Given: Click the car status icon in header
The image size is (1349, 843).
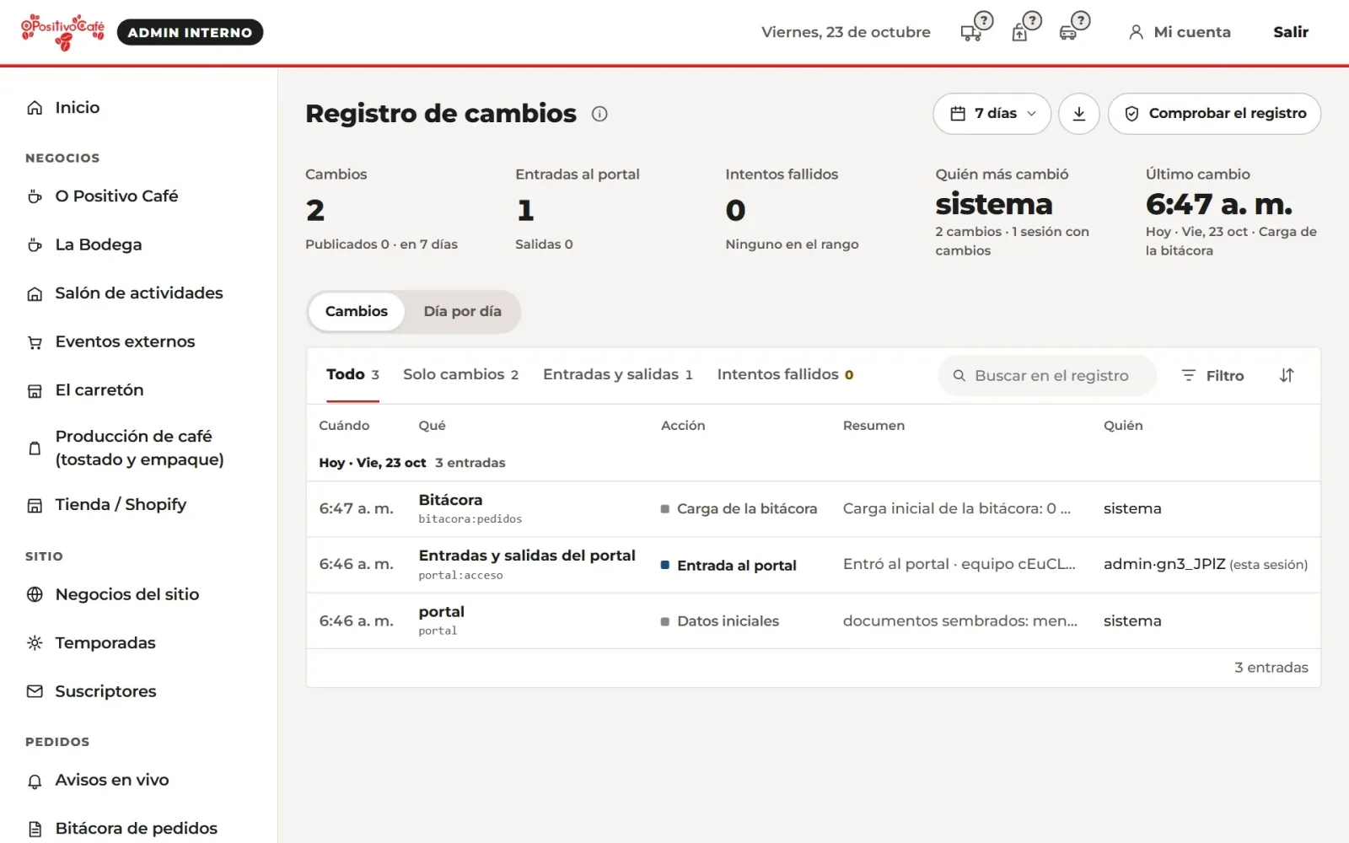Looking at the screenshot, I should click(x=1074, y=28).
